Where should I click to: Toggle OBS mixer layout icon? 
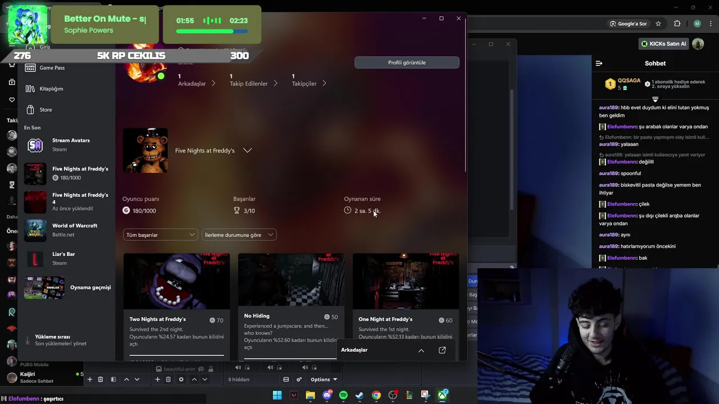pyautogui.click(x=286, y=379)
